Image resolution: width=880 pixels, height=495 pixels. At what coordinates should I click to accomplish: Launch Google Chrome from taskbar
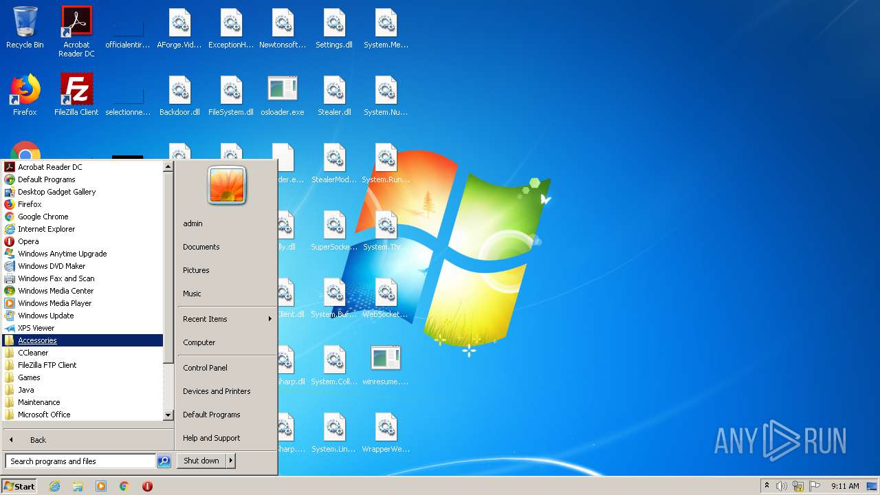(124, 486)
